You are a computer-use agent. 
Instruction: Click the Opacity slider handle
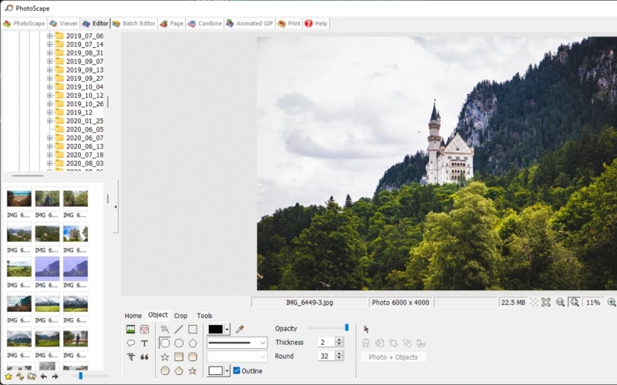(x=346, y=327)
